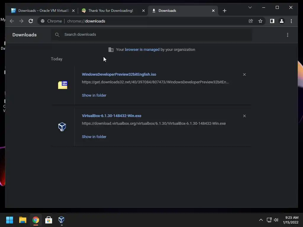303x227 pixels.
Task: Show the ISO file in folder
Action: click(x=94, y=95)
